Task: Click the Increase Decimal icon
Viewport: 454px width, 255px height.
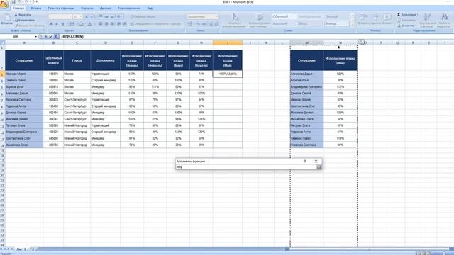Action: pos(211,23)
